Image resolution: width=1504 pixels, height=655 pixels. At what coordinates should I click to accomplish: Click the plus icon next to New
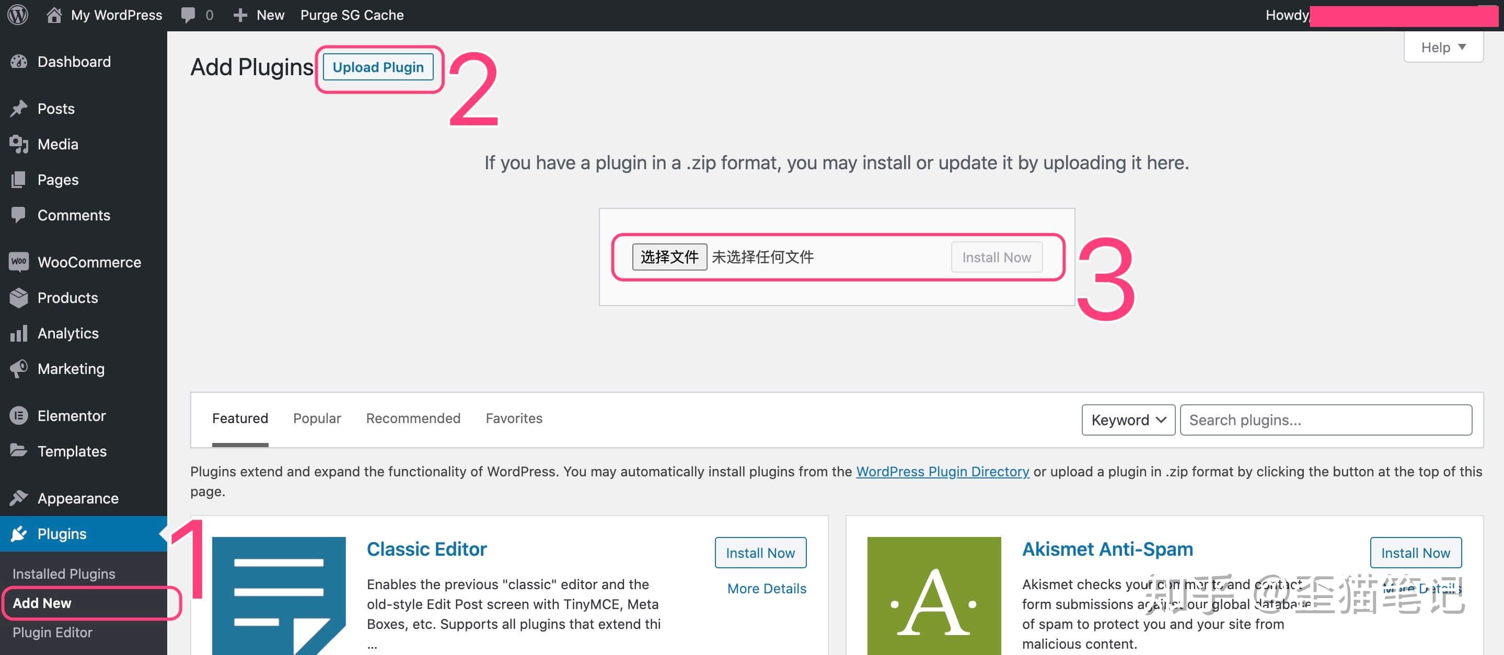240,15
